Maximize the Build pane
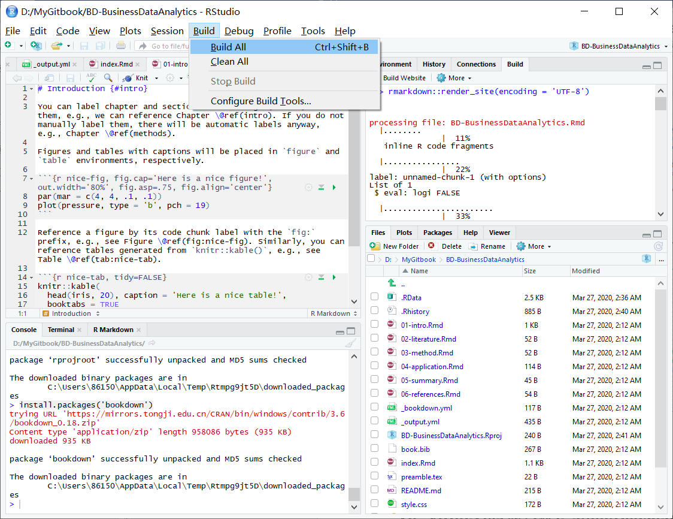This screenshot has height=519, width=673. [657, 65]
